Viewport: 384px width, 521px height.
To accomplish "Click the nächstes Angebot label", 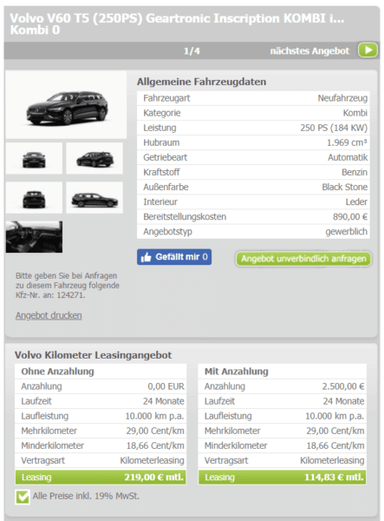I will tap(309, 51).
